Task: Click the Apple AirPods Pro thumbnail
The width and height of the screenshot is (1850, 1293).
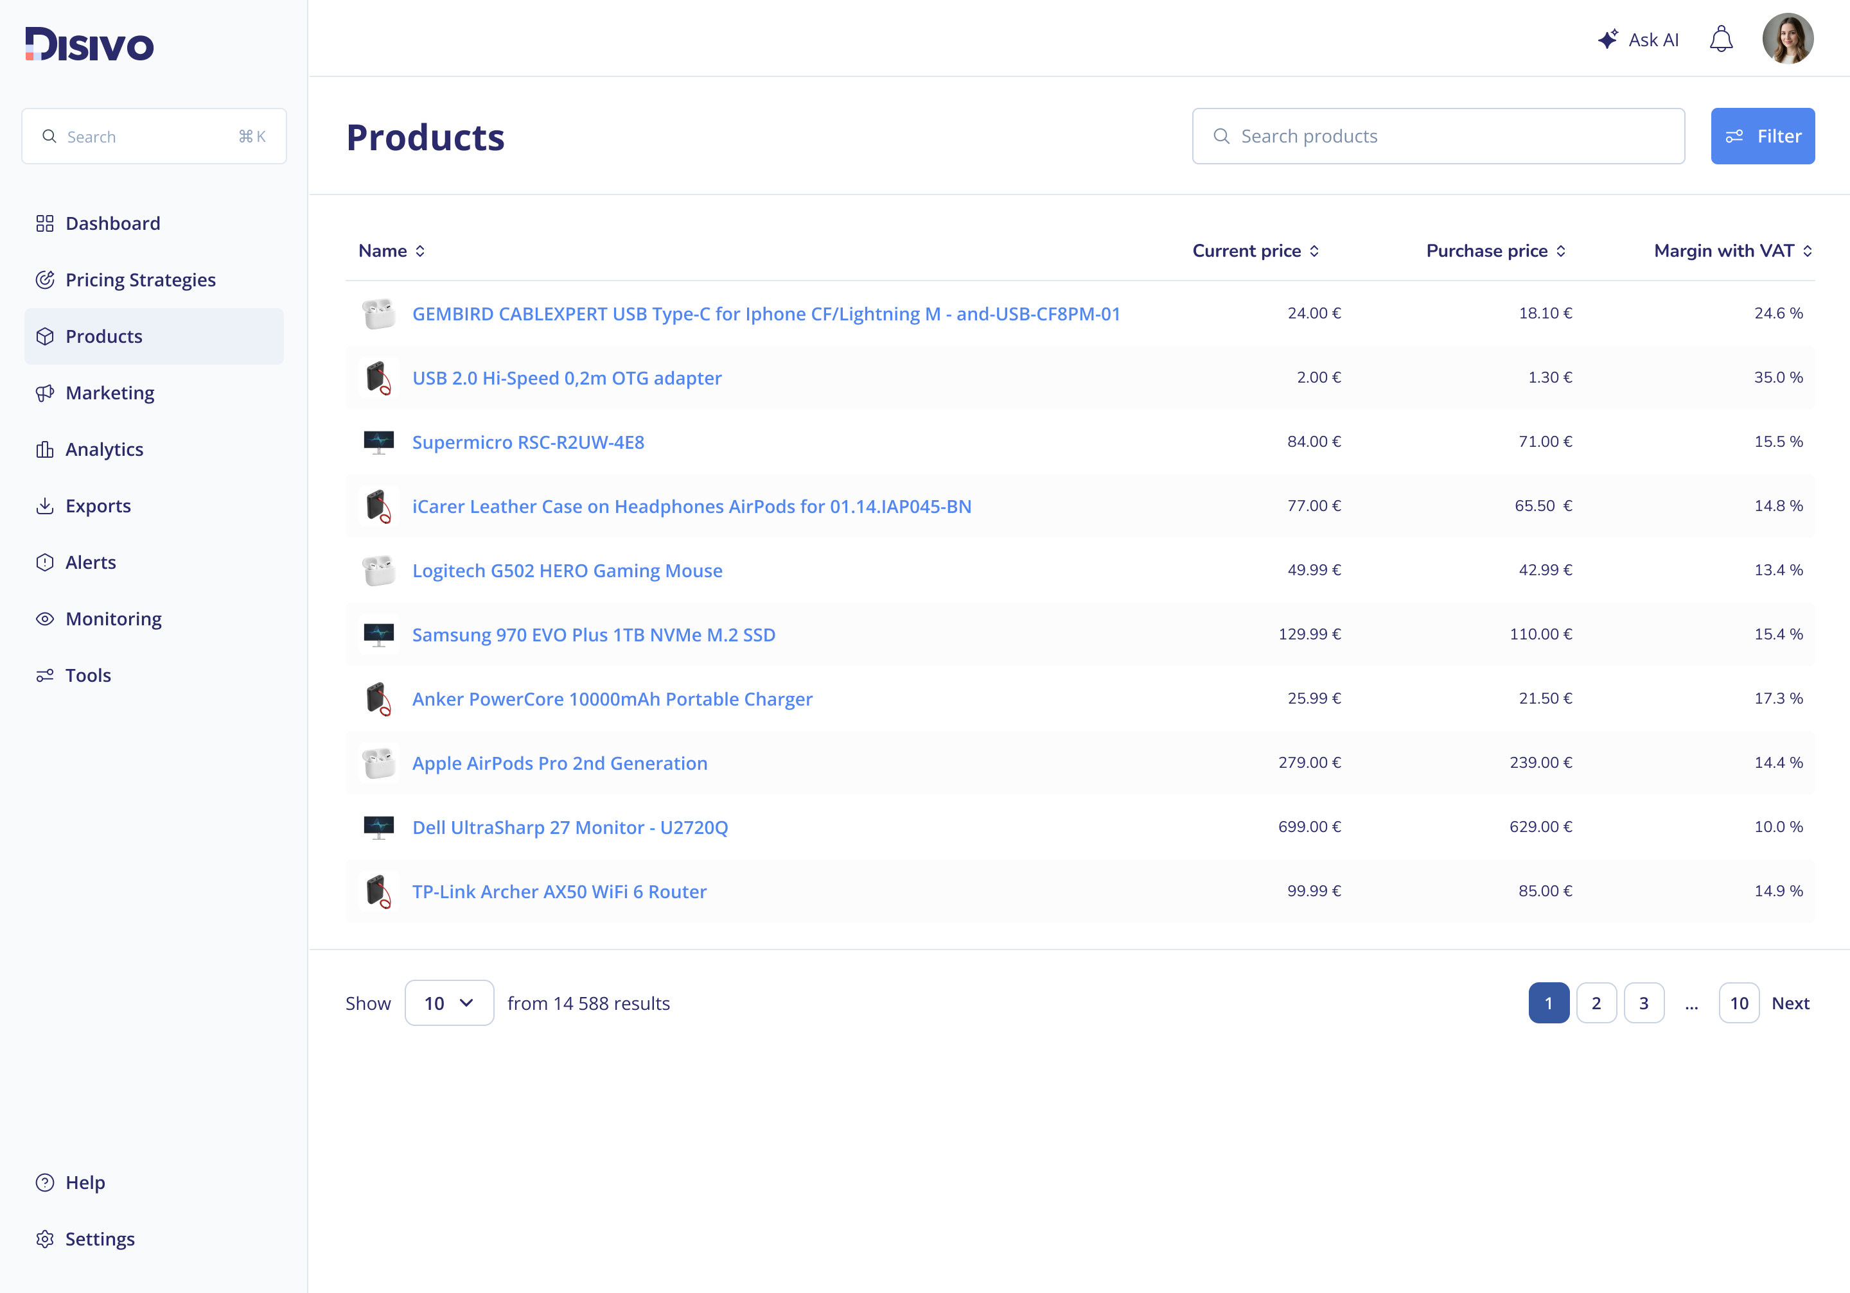Action: (x=379, y=763)
